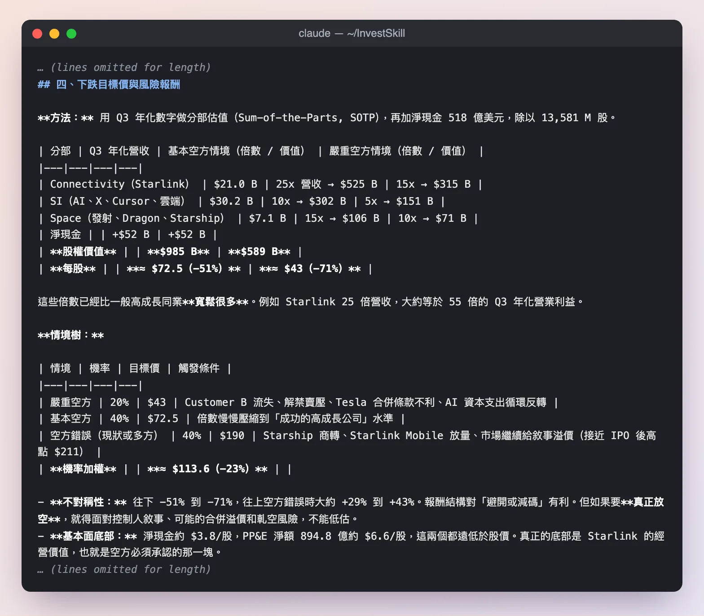Click the '$21.0 B' revenue value
The image size is (704, 616).
click(x=235, y=184)
